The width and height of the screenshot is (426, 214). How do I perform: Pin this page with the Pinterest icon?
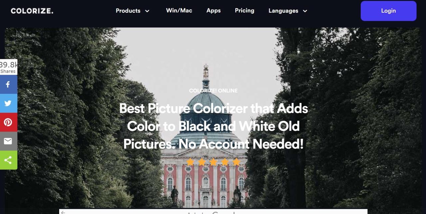click(x=8, y=122)
